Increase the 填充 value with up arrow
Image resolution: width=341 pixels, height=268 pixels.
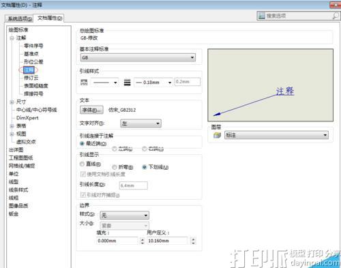[x=143, y=239]
